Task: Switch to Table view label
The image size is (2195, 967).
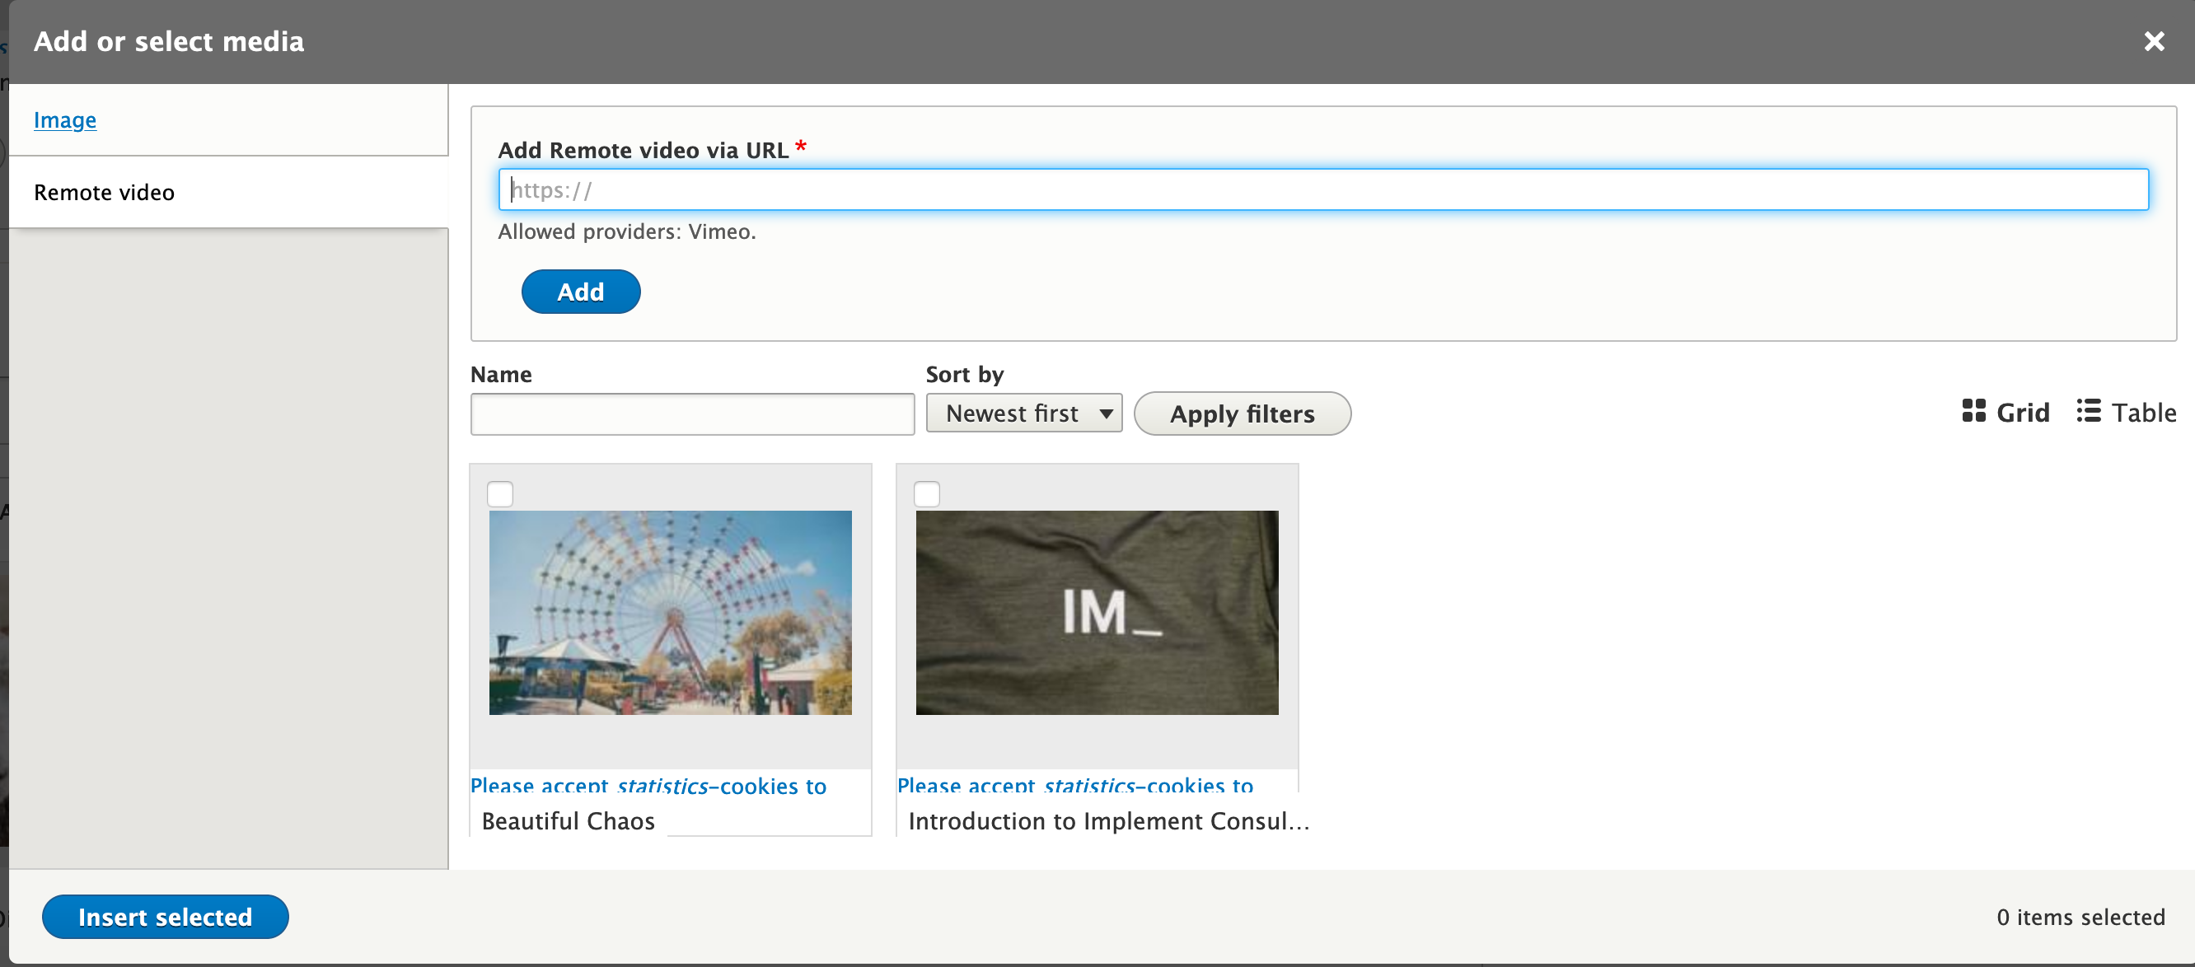Action: (2143, 413)
